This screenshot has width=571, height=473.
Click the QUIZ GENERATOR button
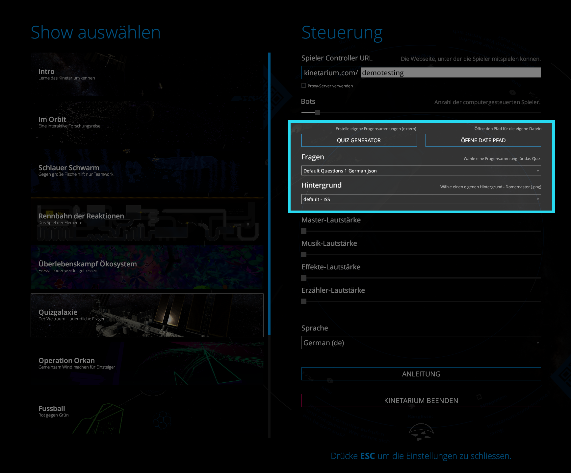tap(359, 140)
